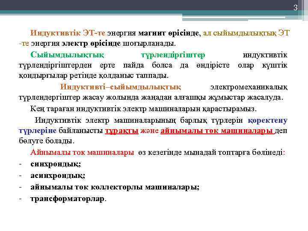Click phrase 'ал сыйымдылықтық ЭТ'
Screen dimensions: 308x231
pyautogui.click(x=246, y=33)
